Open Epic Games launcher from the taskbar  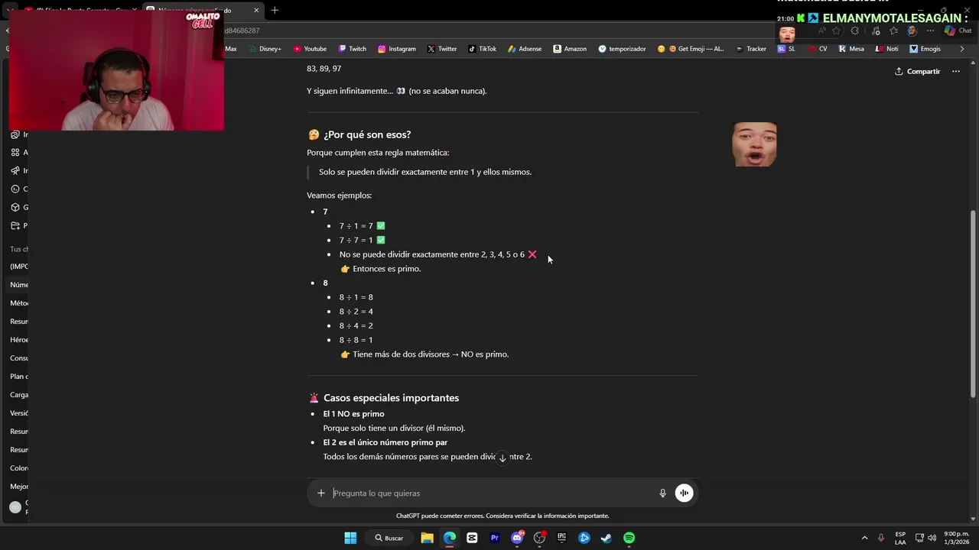click(x=562, y=538)
